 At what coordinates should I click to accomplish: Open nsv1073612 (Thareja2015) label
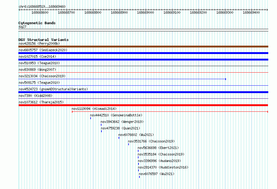pyautogui.click(x=41, y=102)
